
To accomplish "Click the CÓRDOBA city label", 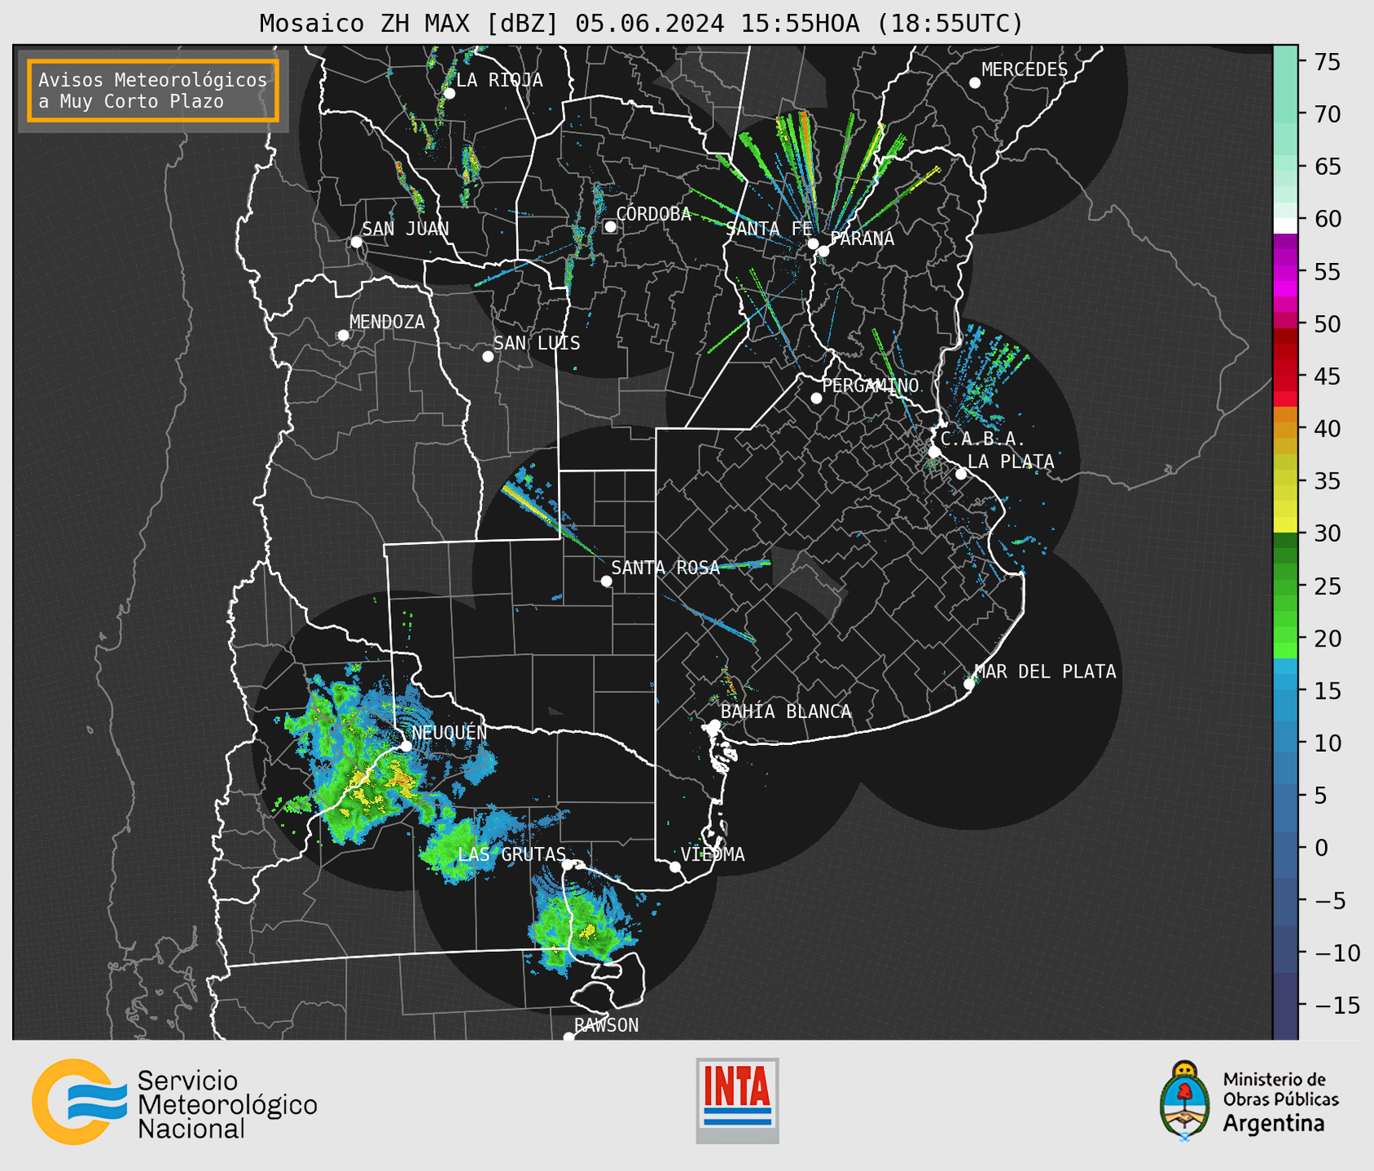I will pyautogui.click(x=653, y=214).
